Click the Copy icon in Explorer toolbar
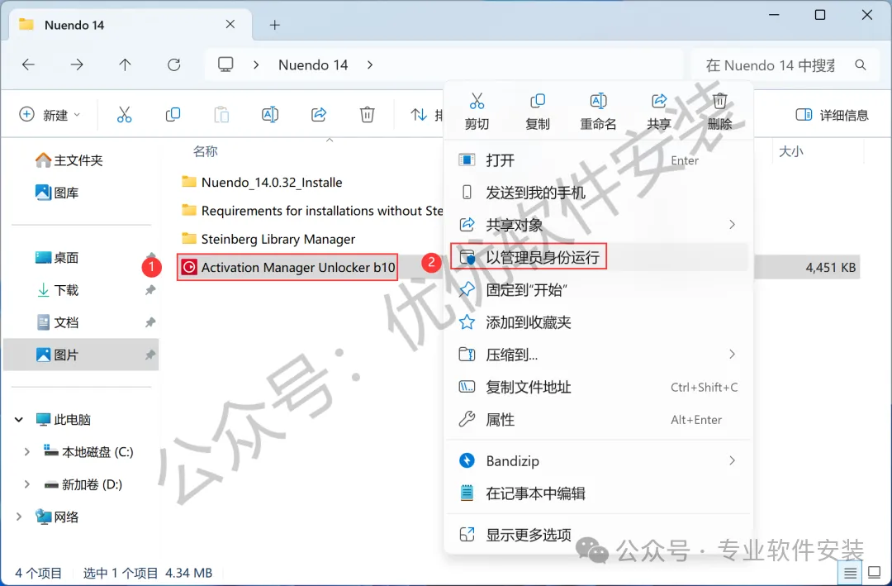 coord(173,114)
